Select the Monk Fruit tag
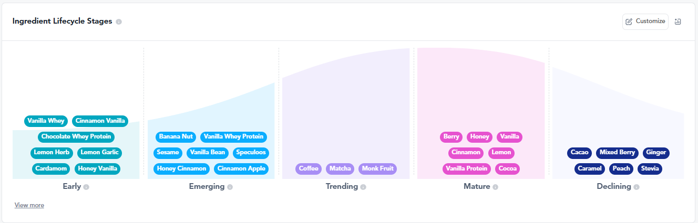 coord(377,169)
